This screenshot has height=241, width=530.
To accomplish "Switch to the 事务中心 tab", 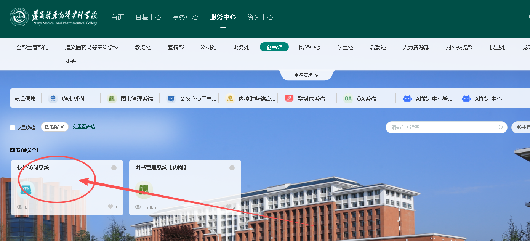I will (x=186, y=18).
